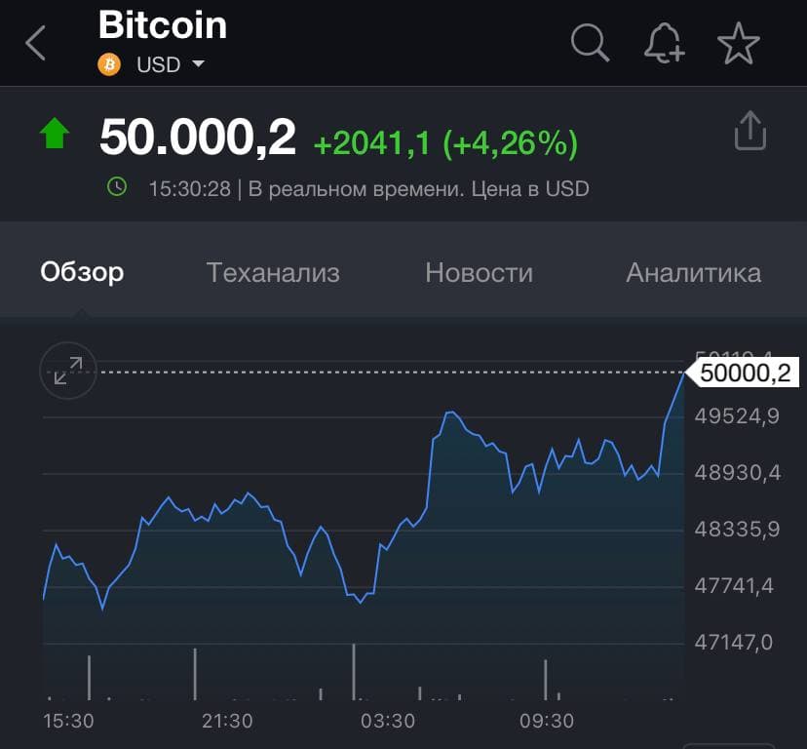Expand the currency selector arrow
The width and height of the screenshot is (807, 749).
click(x=200, y=66)
